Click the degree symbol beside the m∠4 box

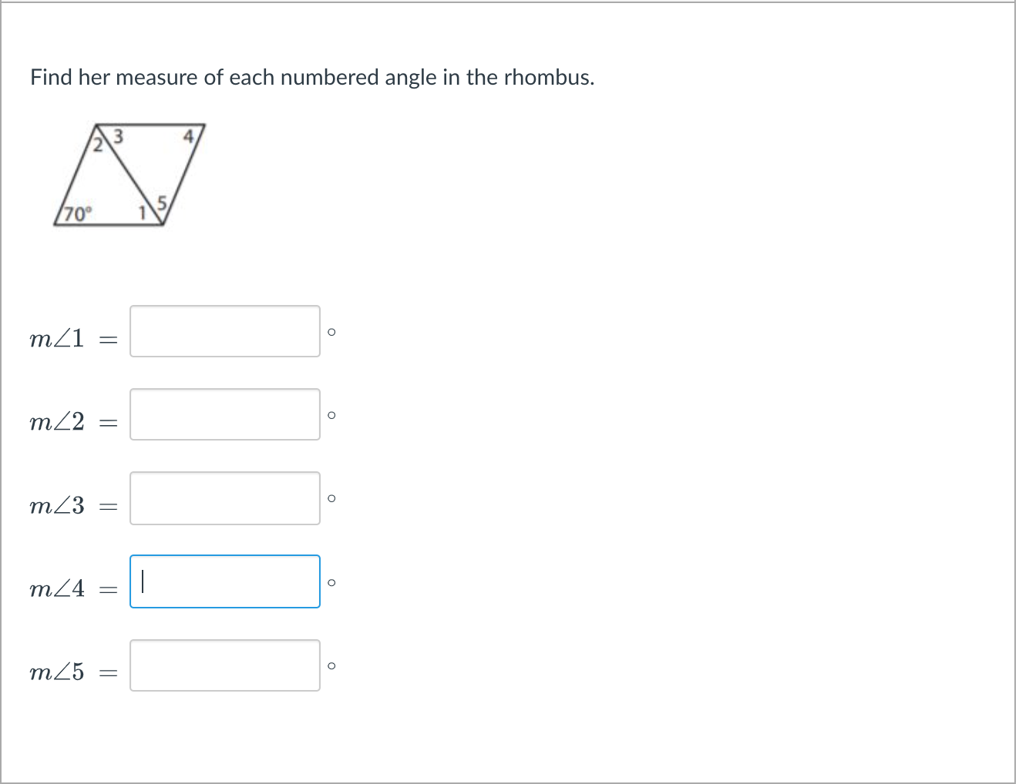coord(332,582)
